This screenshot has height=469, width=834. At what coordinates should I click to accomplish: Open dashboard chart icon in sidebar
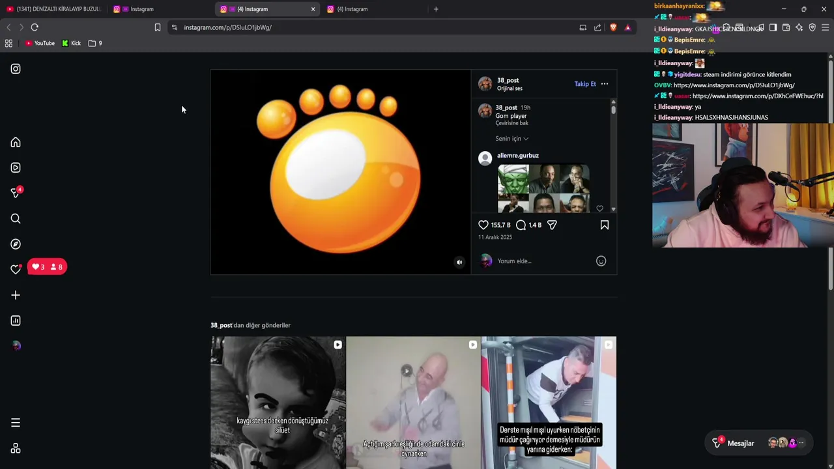[16, 320]
